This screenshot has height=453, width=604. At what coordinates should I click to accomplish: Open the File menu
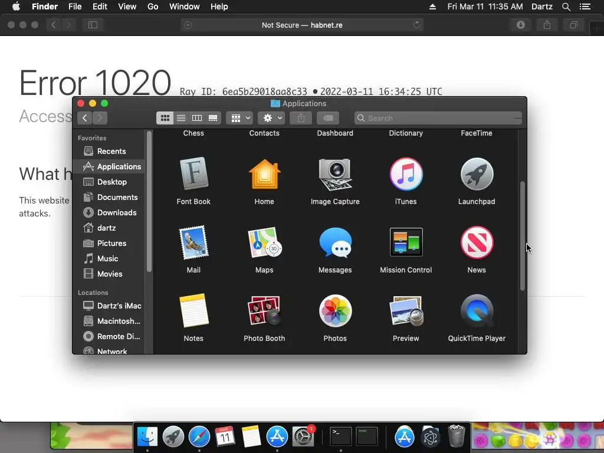75,6
